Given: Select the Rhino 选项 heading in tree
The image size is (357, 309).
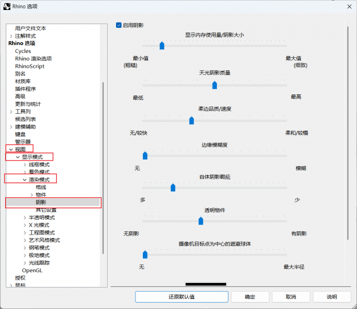Looking at the screenshot, I should click(x=22, y=43).
